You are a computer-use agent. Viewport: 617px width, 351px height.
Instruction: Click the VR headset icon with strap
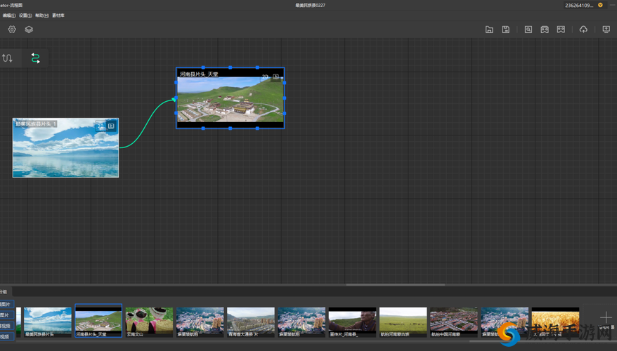545,29
